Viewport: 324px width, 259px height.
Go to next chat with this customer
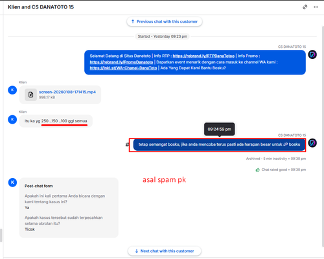point(165,251)
